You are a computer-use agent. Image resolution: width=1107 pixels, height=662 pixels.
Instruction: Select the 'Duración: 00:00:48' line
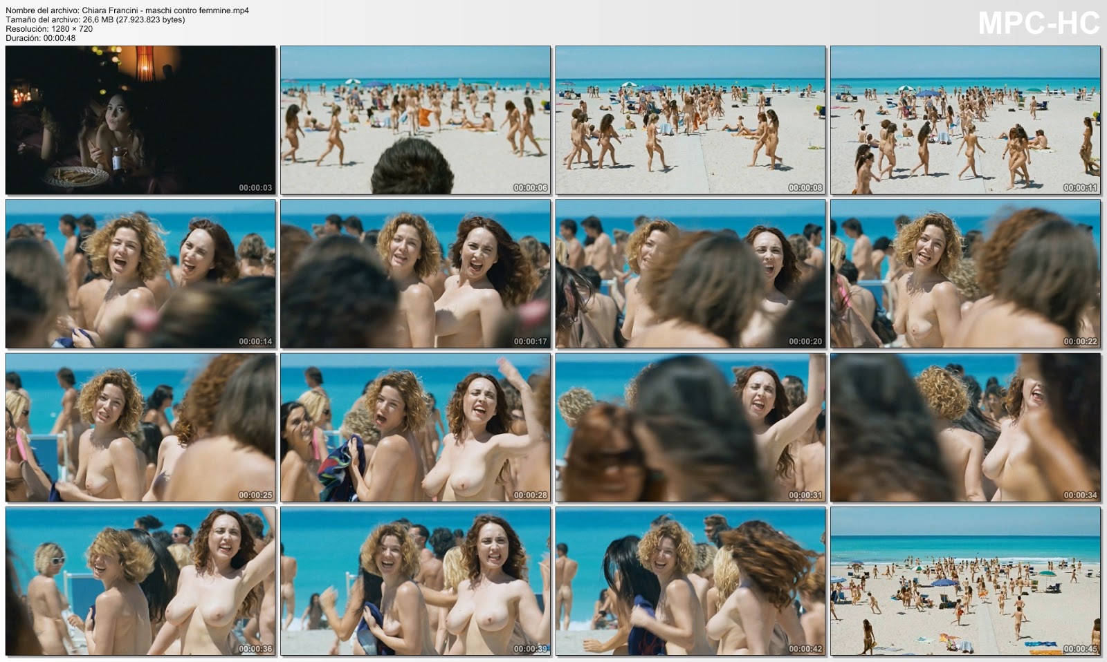point(40,38)
